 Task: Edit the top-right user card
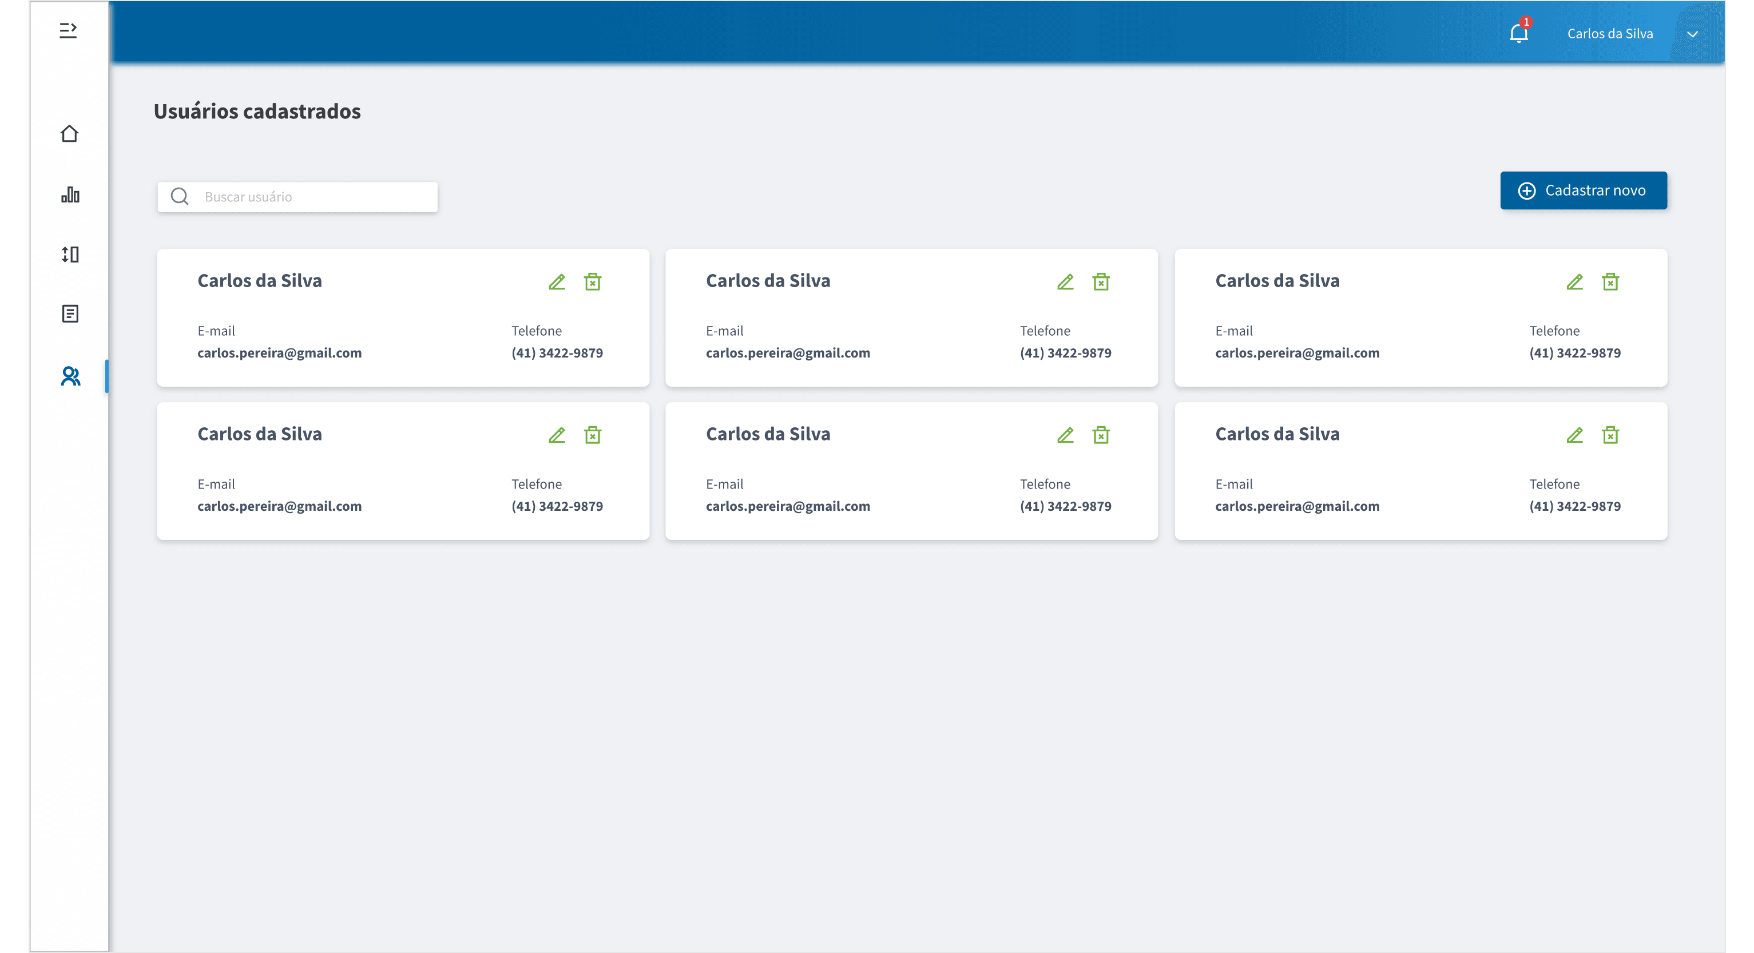tap(1574, 282)
